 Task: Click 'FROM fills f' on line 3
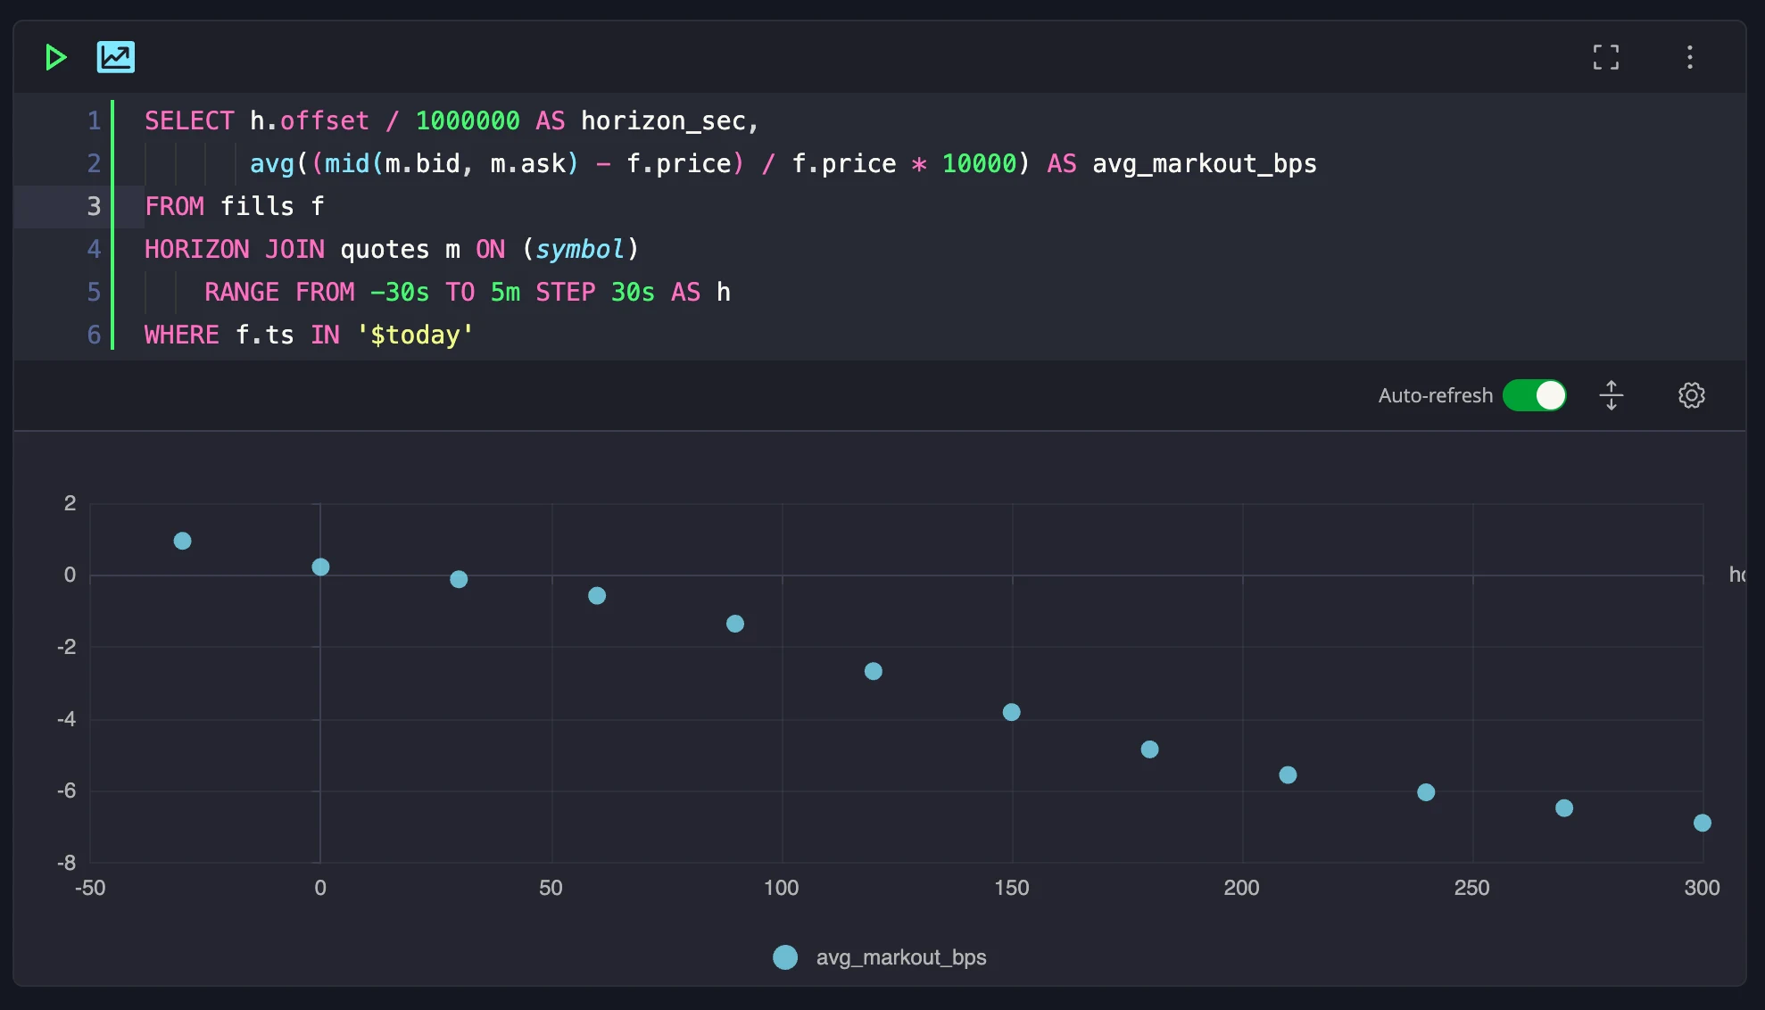pyautogui.click(x=235, y=206)
